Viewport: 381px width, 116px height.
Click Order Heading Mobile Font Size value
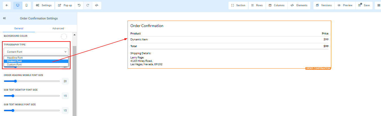coord(65,81)
